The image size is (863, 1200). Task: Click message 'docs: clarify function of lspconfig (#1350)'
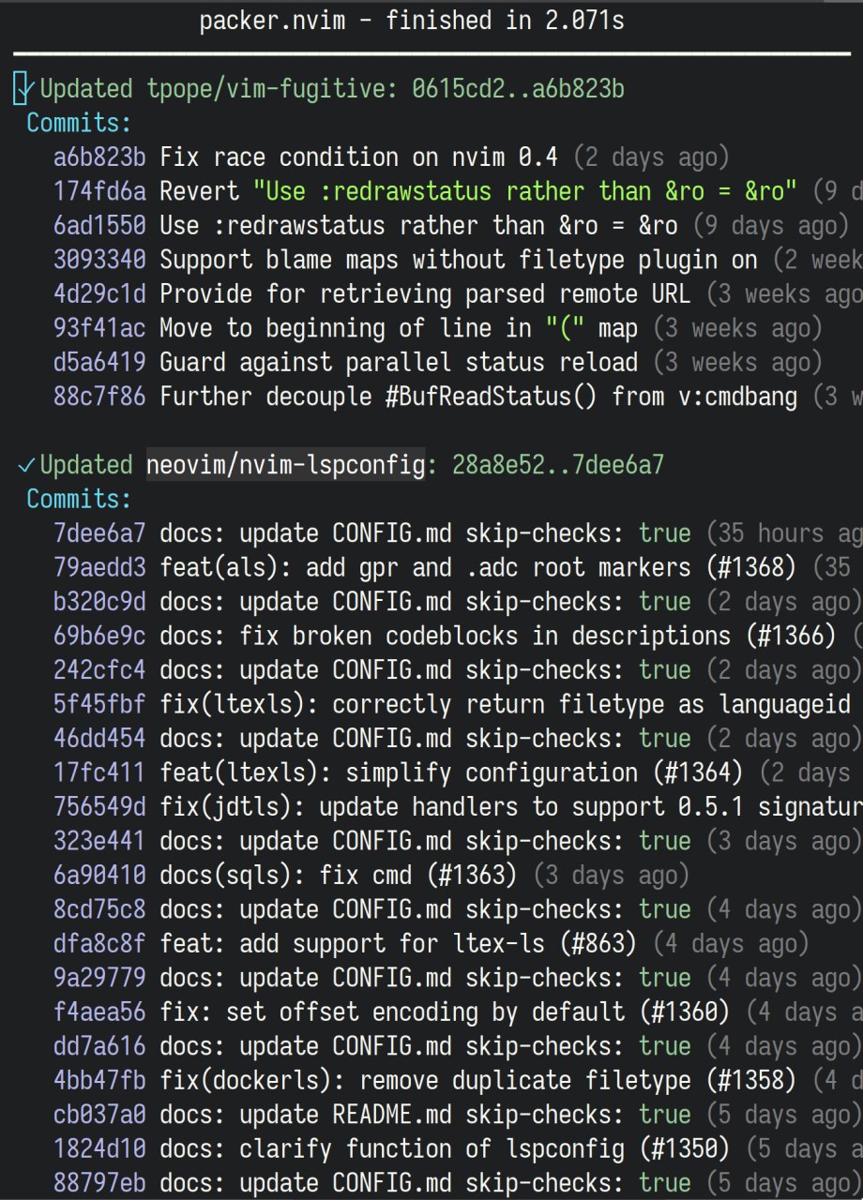[x=445, y=1149]
